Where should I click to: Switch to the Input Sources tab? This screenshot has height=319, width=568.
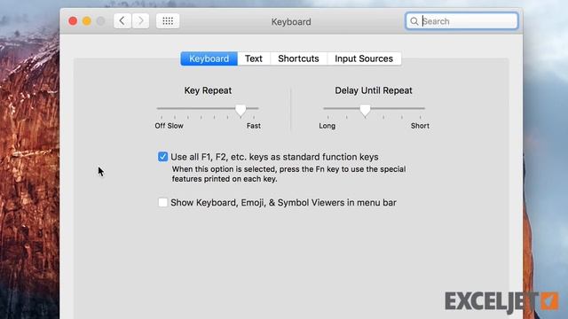(x=364, y=58)
